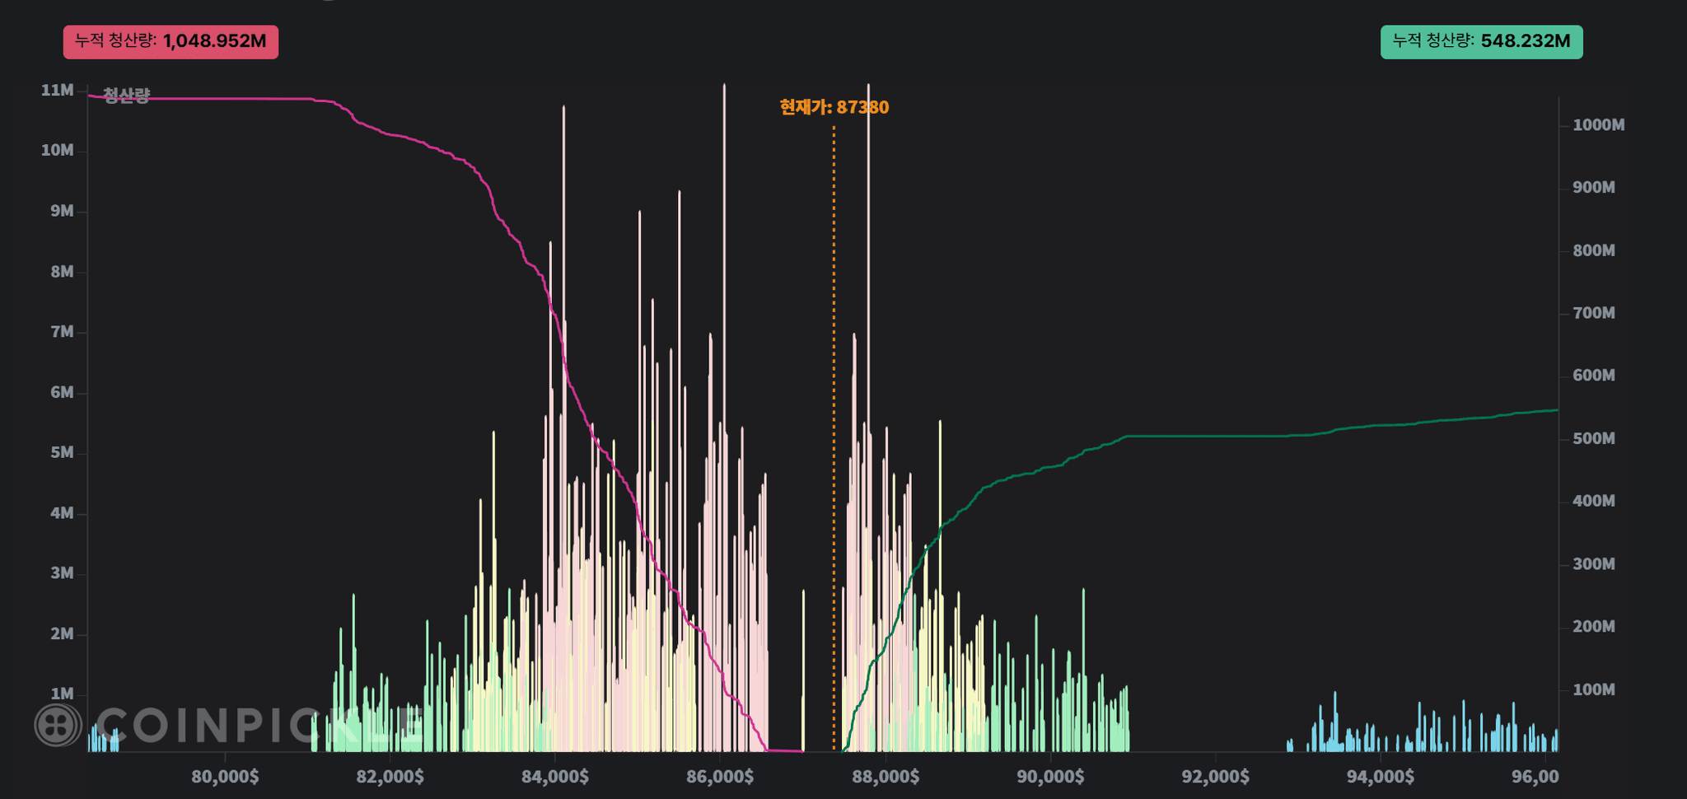
Task: Select the 현재가: 87380 price label
Action: [x=834, y=107]
